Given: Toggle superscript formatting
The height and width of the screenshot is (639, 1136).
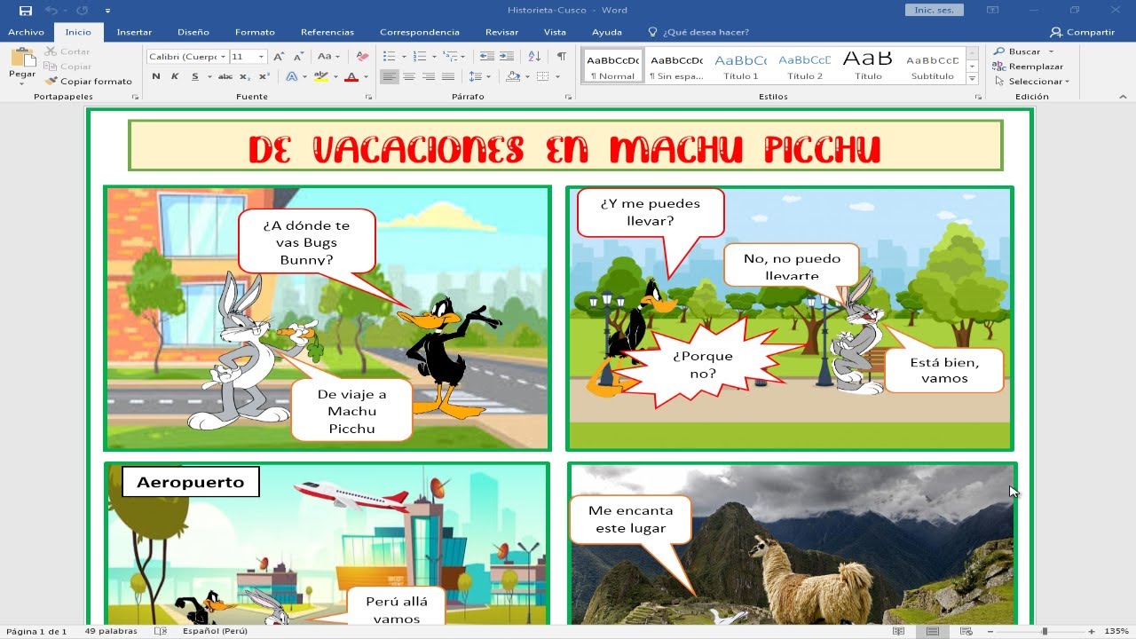Looking at the screenshot, I should [x=264, y=76].
